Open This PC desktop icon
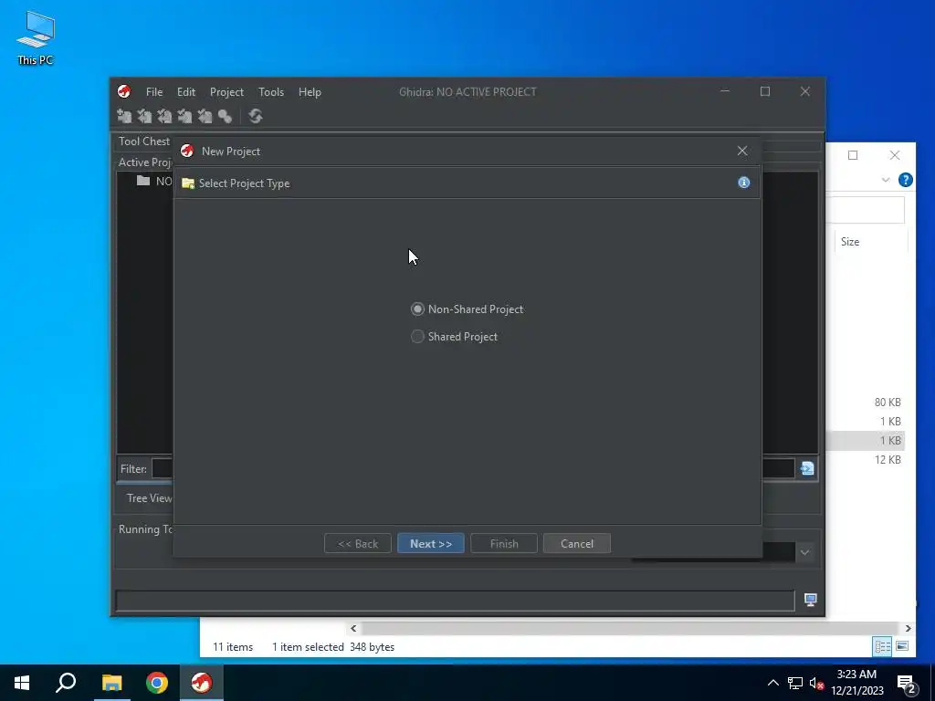935x701 pixels. (36, 37)
